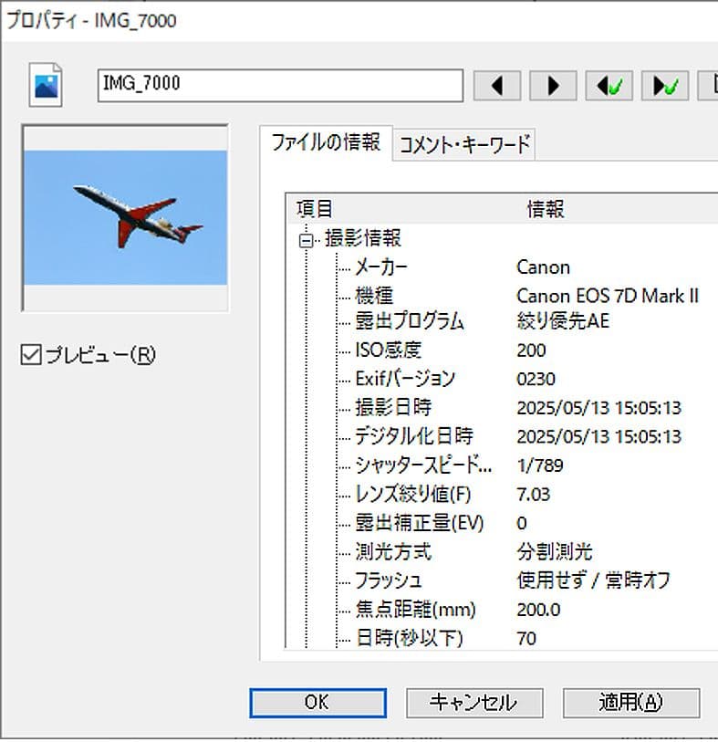Click the 適用(A) button

click(631, 702)
